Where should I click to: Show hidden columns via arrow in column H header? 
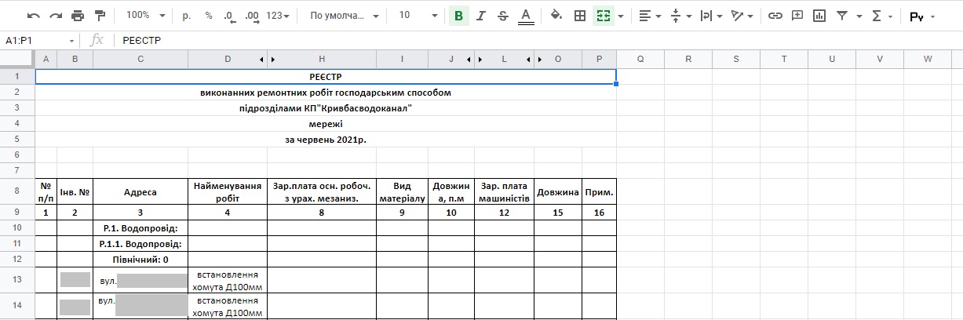272,60
